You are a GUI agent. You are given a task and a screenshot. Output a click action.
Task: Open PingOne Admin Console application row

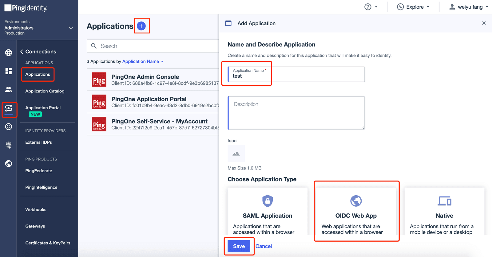153,80
